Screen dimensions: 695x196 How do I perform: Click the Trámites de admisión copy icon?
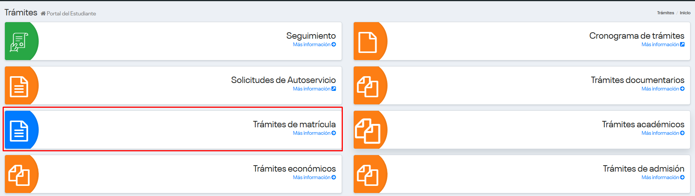pyautogui.click(x=367, y=175)
